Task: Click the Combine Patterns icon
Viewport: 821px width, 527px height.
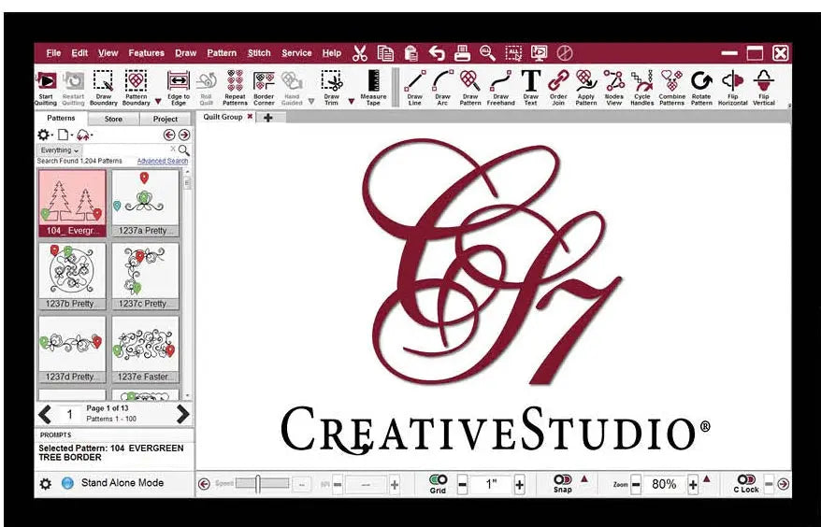Action: pyautogui.click(x=671, y=88)
